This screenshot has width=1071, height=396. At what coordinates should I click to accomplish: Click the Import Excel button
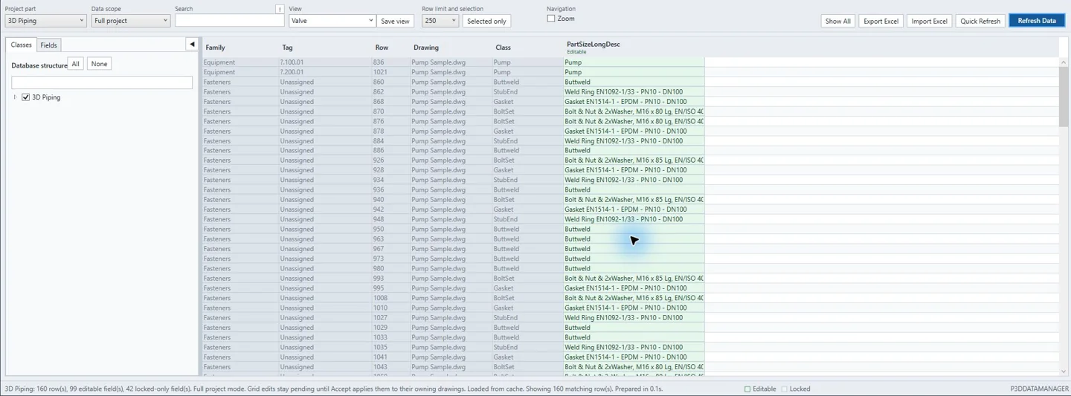(x=929, y=21)
